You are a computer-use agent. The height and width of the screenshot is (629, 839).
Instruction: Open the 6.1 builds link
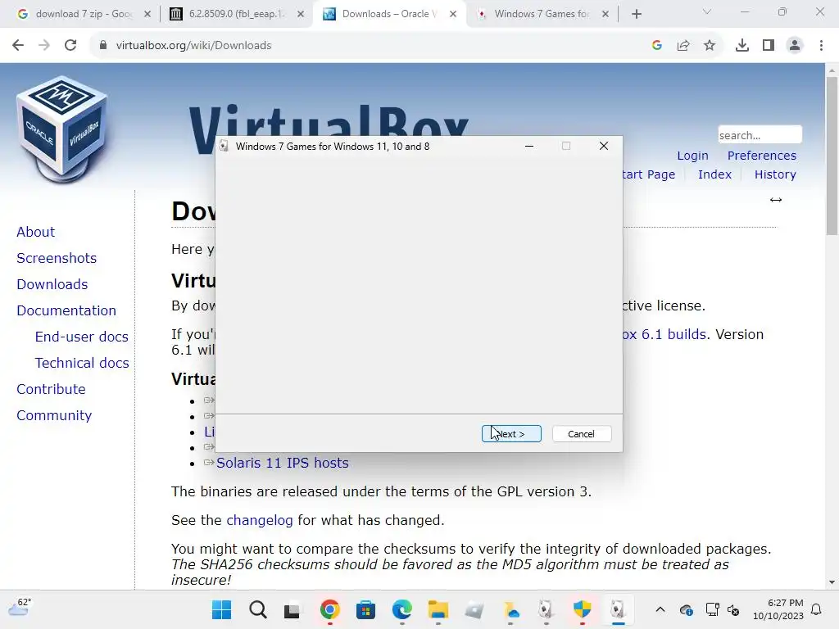665,334
